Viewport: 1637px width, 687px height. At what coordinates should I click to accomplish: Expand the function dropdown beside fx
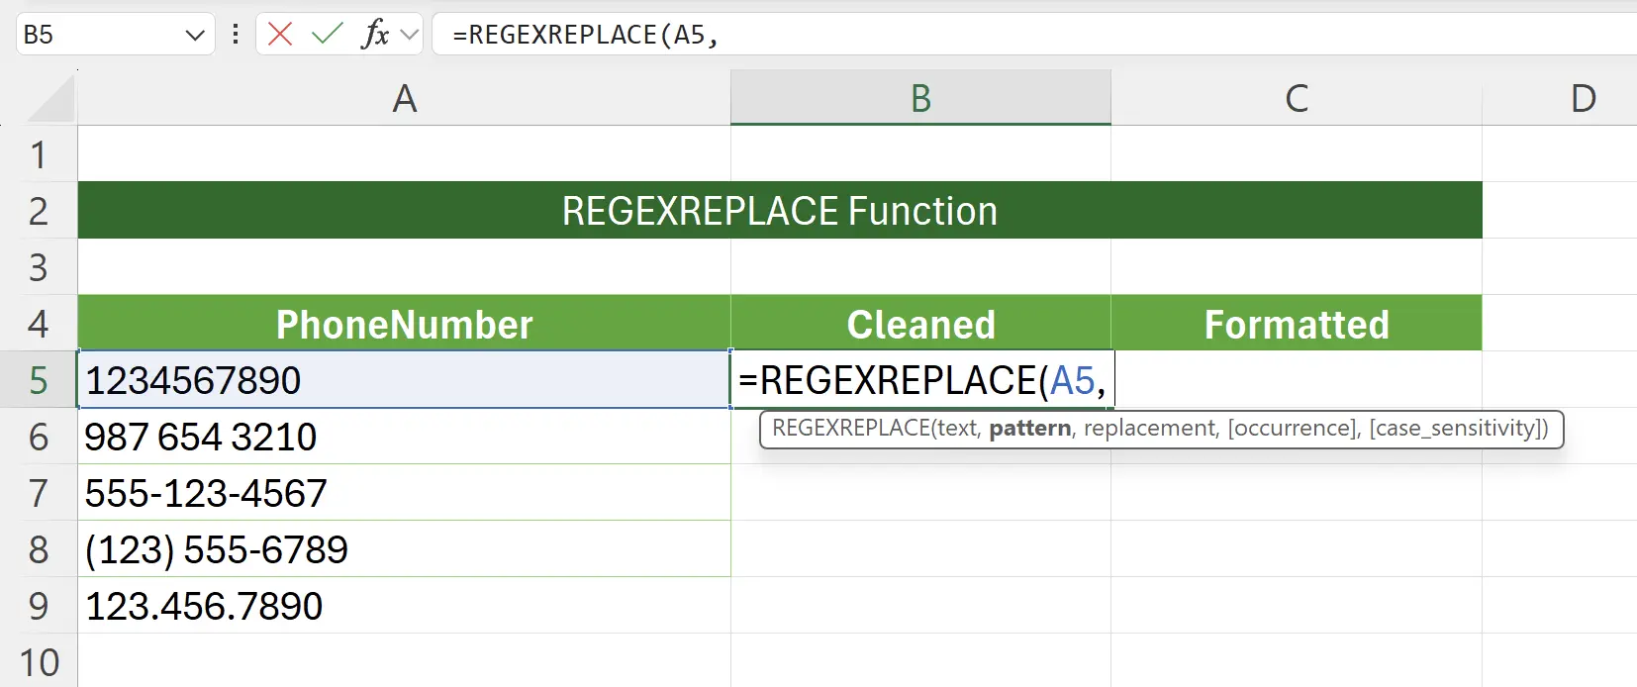409,36
